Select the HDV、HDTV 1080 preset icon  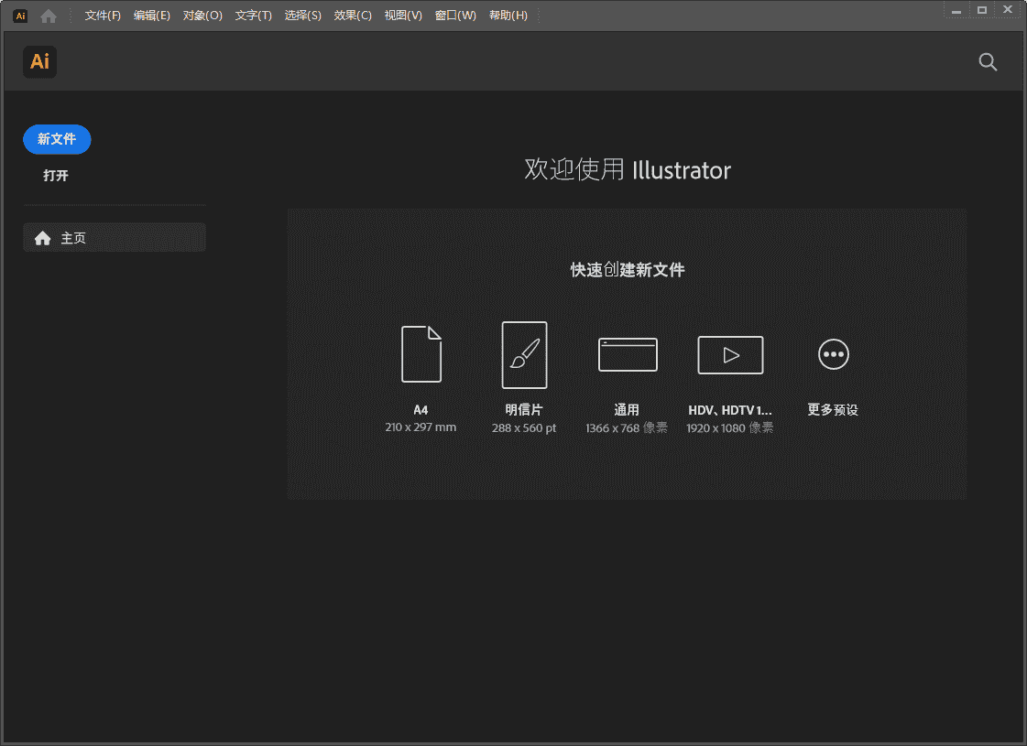pyautogui.click(x=730, y=355)
